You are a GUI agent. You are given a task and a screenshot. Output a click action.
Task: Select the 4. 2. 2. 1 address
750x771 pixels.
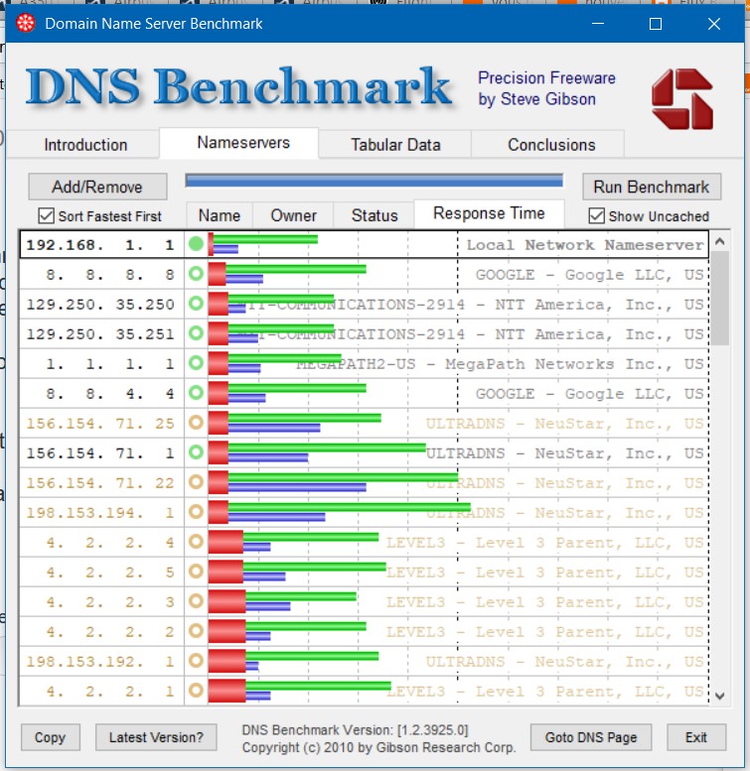110,691
